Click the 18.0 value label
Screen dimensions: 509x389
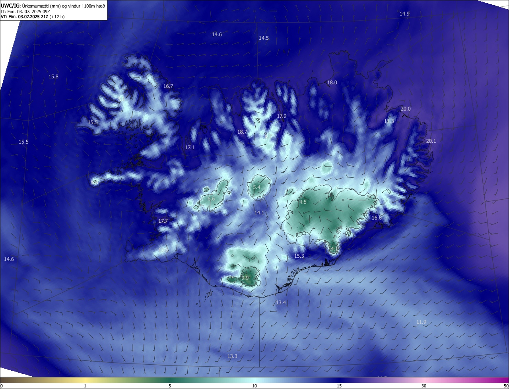click(x=332, y=83)
